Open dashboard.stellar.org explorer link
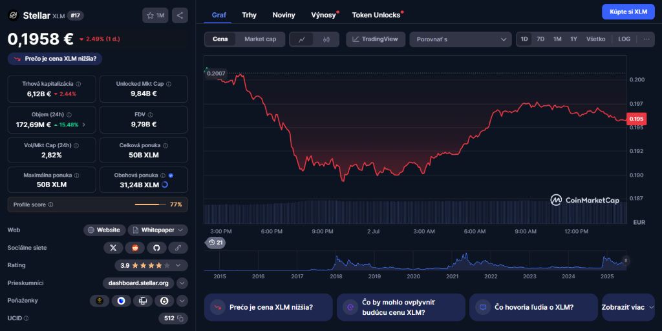662x331 pixels. click(138, 283)
